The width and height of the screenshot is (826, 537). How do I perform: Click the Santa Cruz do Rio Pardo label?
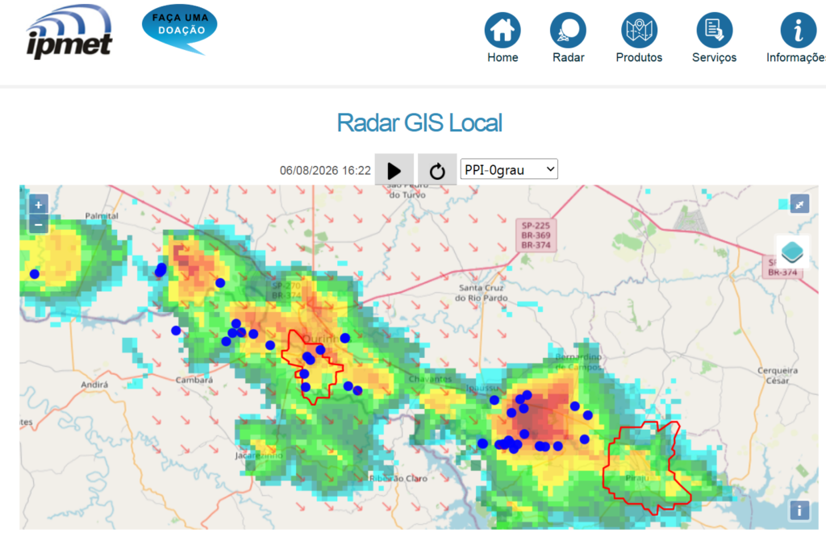pyautogui.click(x=482, y=293)
